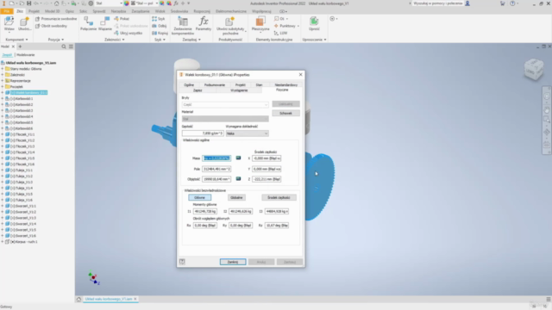Expand the Zależności ribbon panel dropdown
This screenshot has width=552, height=310.
click(x=115, y=40)
